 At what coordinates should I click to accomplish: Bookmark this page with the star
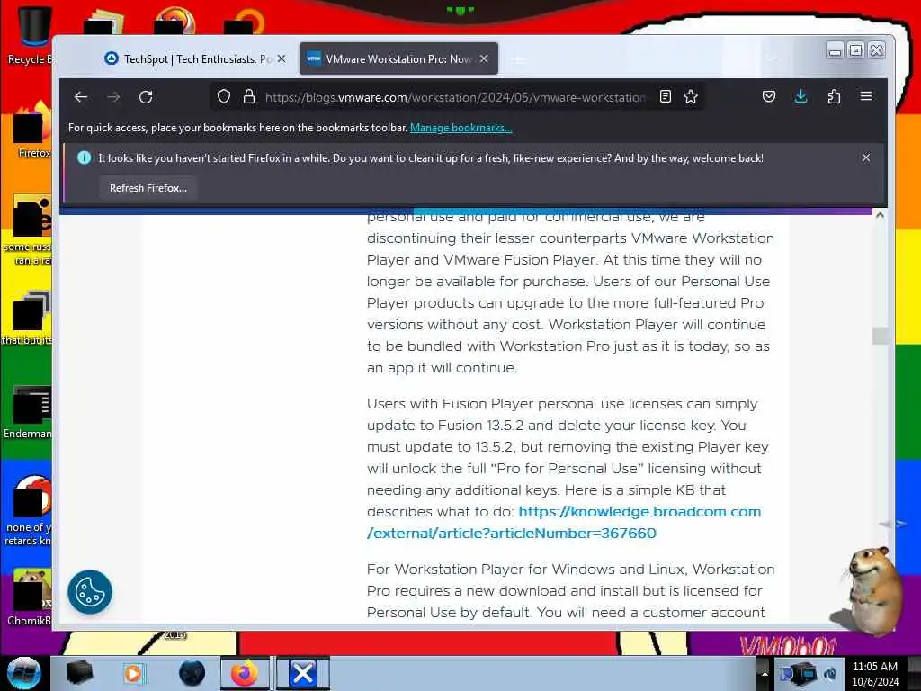pos(691,96)
